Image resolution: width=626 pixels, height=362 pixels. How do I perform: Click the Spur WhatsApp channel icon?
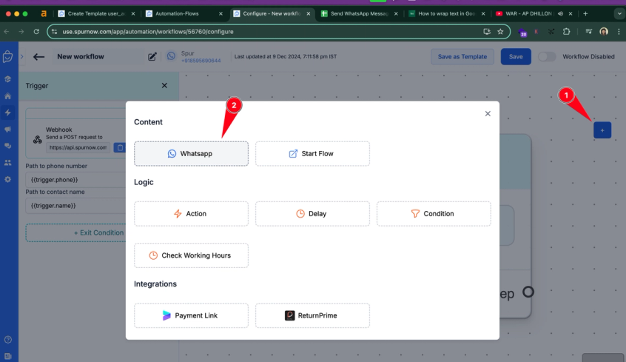(171, 56)
